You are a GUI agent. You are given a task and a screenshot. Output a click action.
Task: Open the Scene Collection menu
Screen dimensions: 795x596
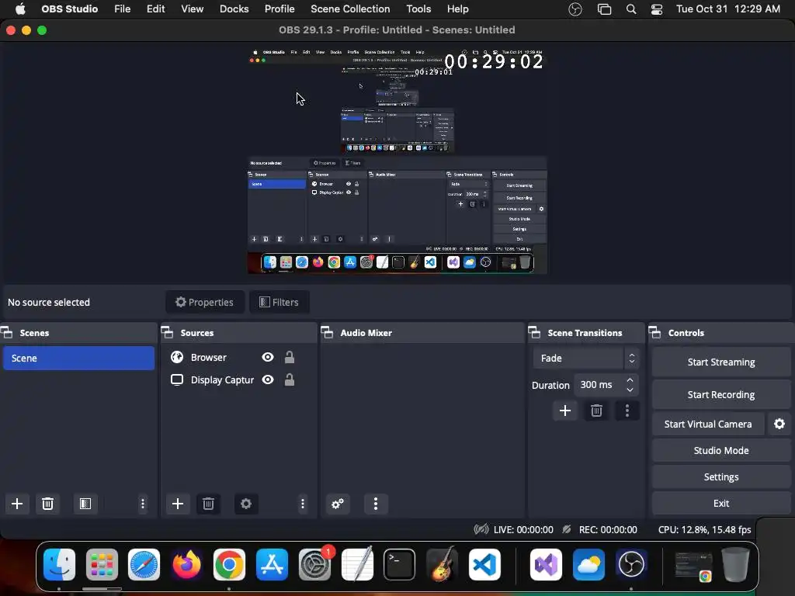[x=350, y=9]
